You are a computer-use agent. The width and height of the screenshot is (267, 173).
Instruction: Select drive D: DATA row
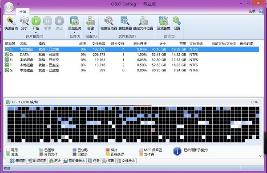point(132,55)
